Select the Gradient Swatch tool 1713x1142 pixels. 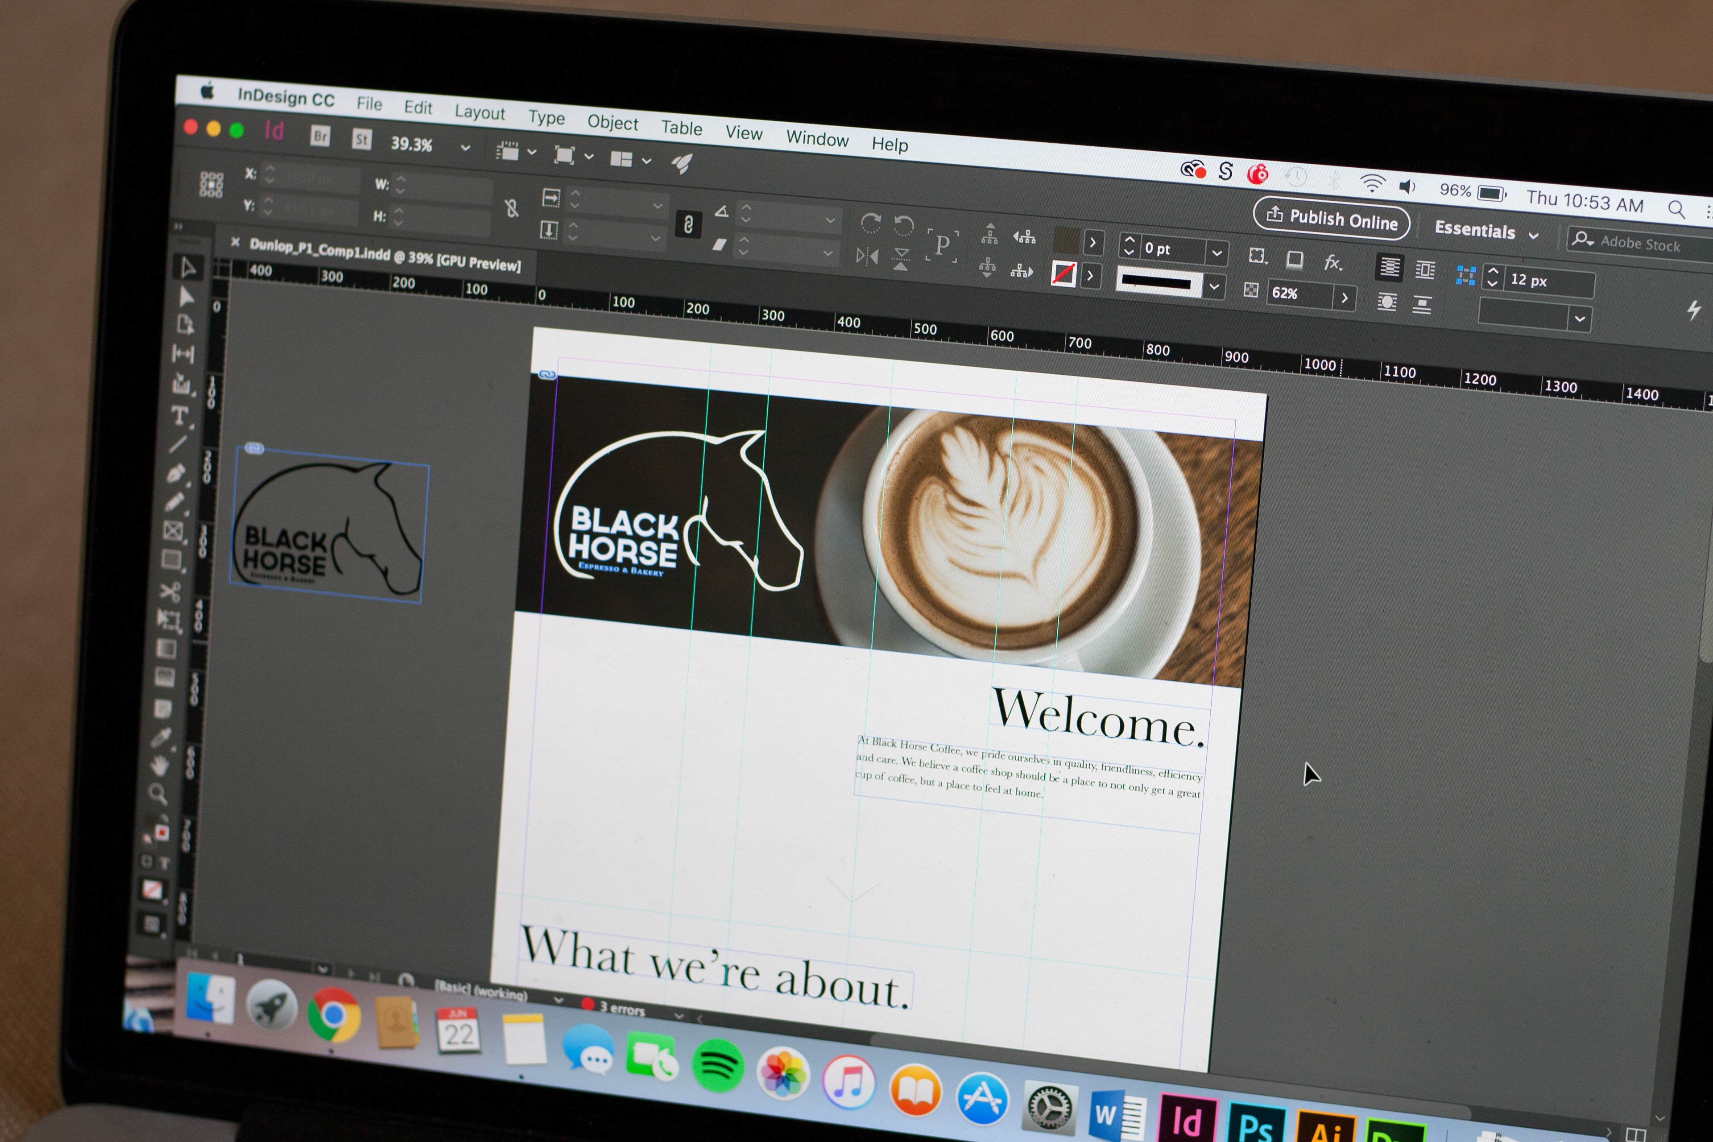tap(166, 648)
